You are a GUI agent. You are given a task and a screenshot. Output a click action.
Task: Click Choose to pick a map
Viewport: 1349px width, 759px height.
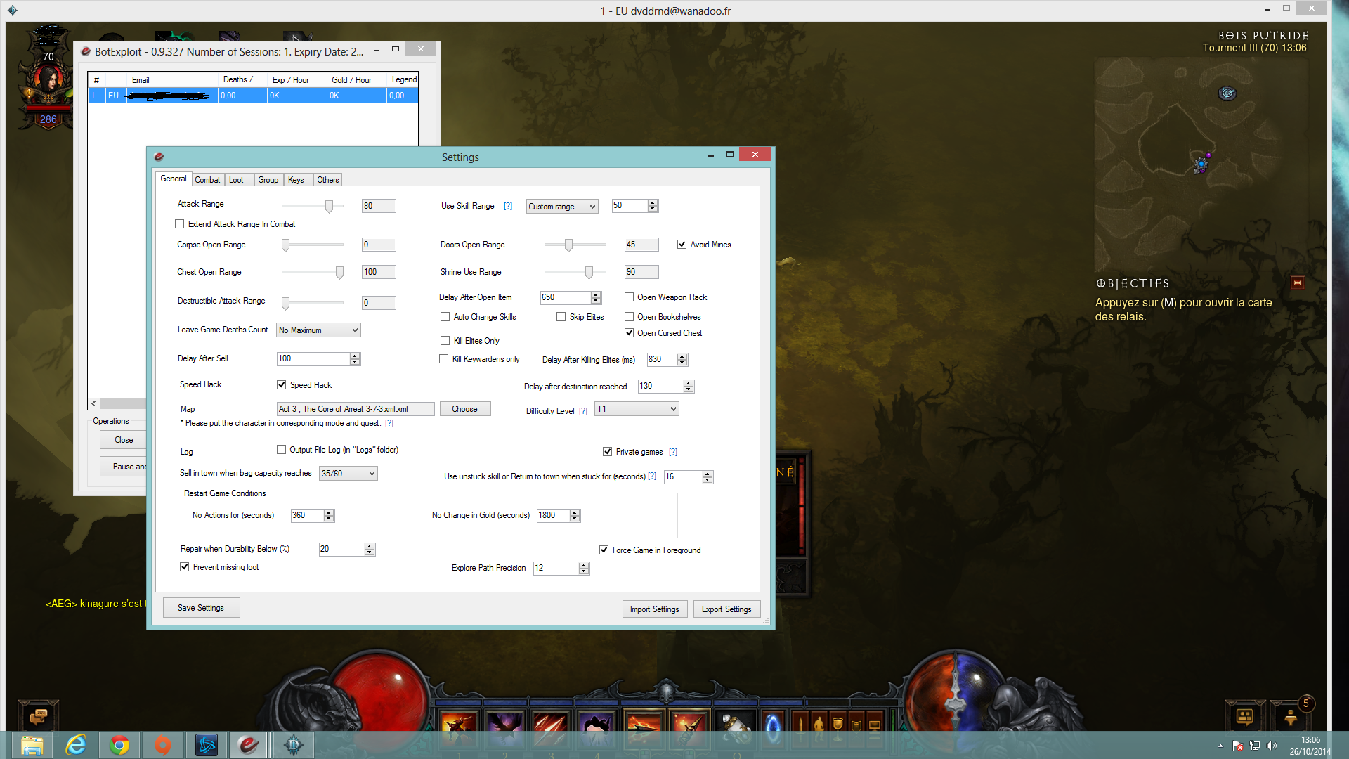pos(464,409)
